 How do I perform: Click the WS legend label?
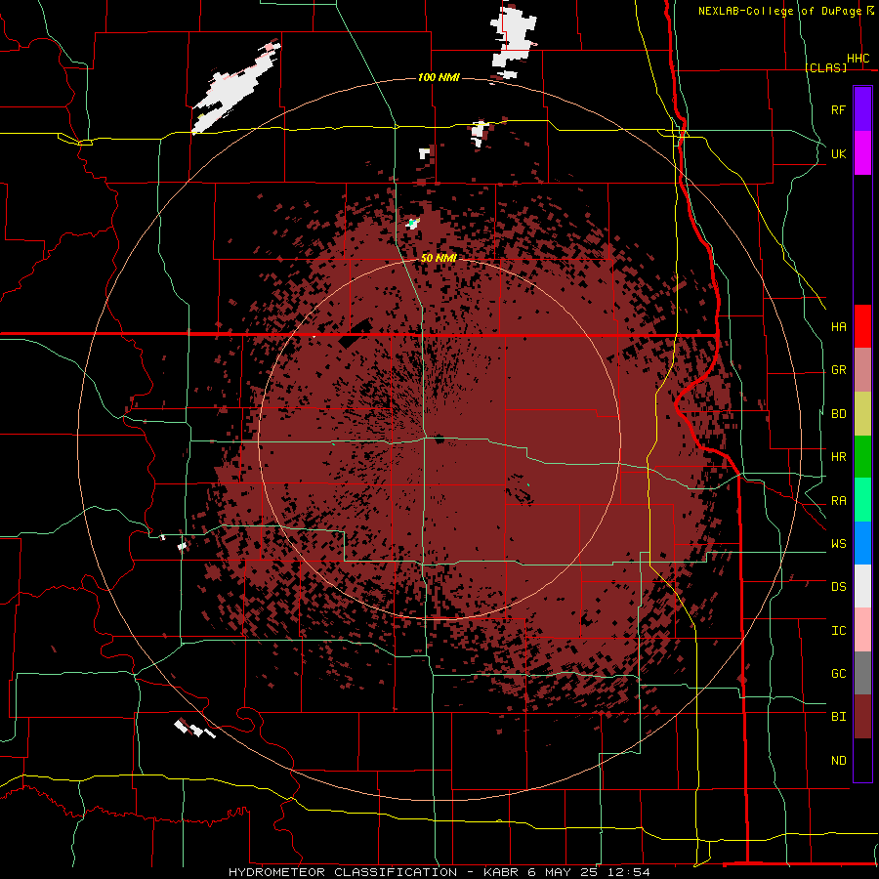(838, 543)
